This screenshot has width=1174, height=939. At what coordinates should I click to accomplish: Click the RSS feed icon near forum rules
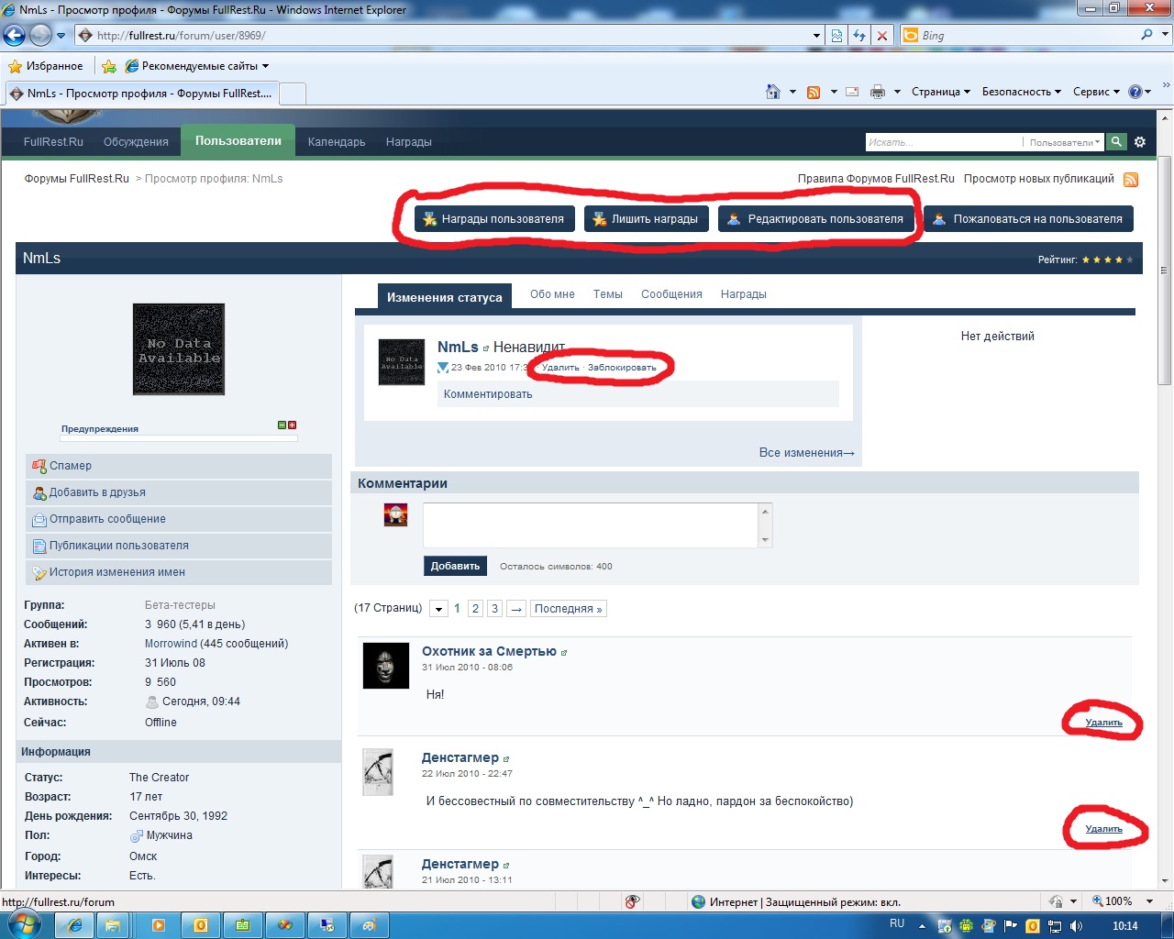[x=1131, y=180]
